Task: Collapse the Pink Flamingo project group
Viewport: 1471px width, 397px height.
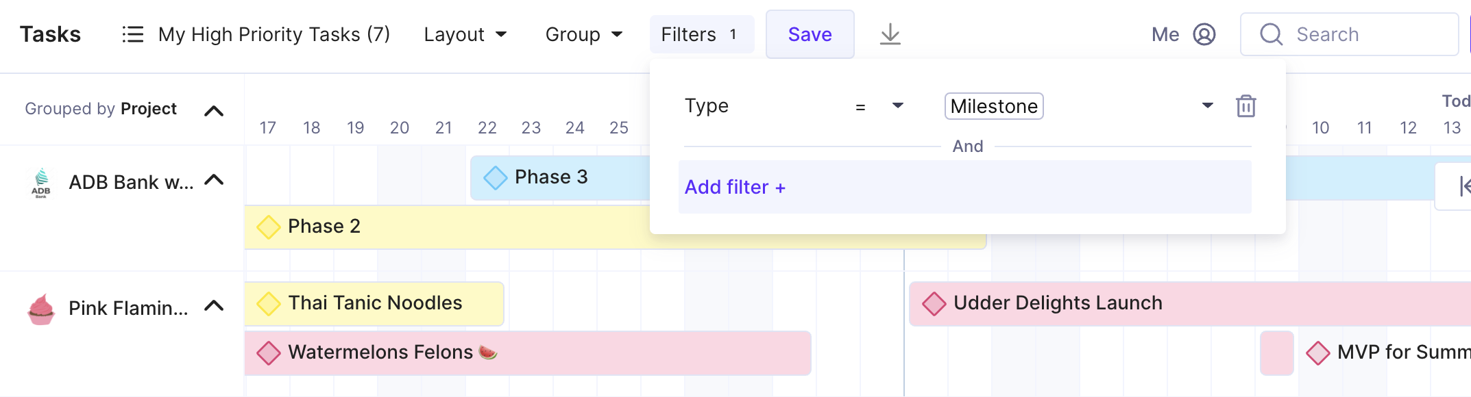Action: click(x=214, y=306)
